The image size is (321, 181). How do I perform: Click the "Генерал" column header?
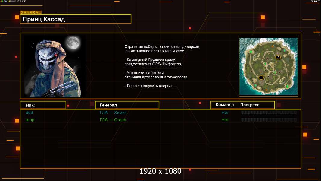[x=127, y=105]
